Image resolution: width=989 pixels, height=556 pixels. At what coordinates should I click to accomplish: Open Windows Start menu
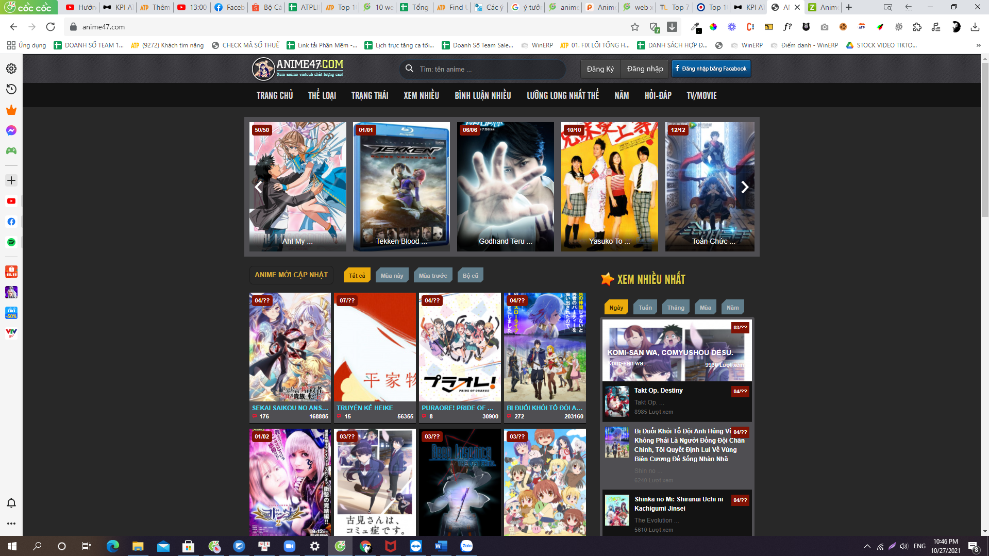12,546
